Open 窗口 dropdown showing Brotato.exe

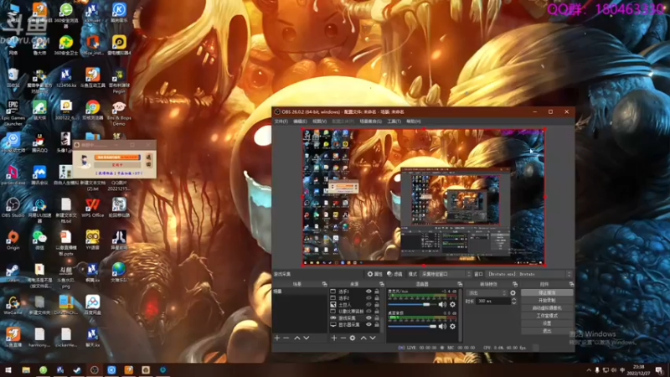click(x=529, y=274)
